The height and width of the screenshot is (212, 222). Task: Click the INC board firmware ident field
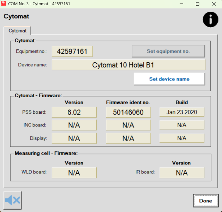point(128,125)
